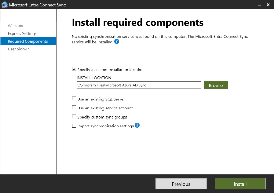Jump to the User Sign-In step
The width and height of the screenshot is (274, 193).
19,49
